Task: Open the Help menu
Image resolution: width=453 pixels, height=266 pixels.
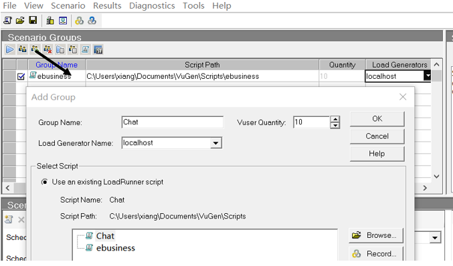Action: 221,6
